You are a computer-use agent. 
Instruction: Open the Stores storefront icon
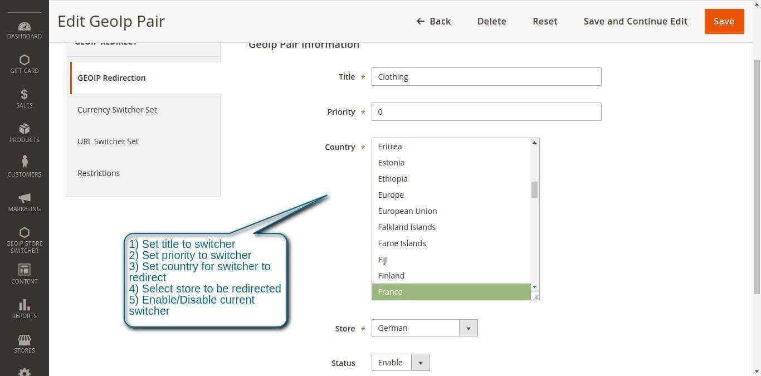pyautogui.click(x=25, y=340)
